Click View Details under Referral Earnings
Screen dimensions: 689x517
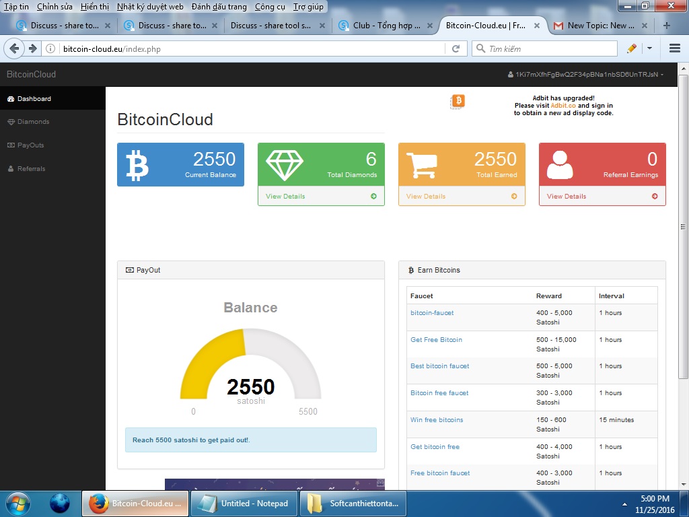567,196
